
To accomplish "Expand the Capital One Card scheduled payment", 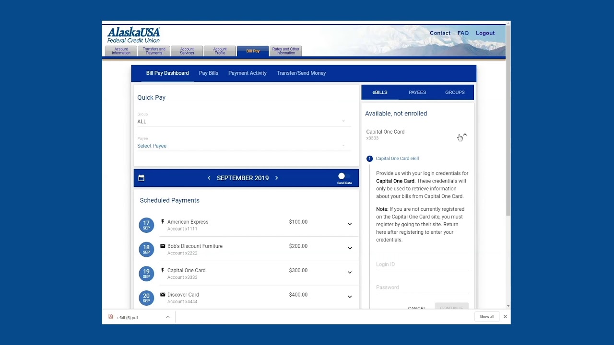I will (x=350, y=272).
